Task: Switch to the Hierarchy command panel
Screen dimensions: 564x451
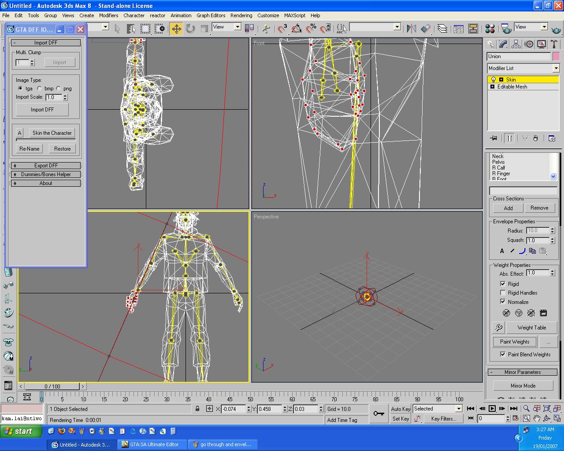Action: click(516, 44)
